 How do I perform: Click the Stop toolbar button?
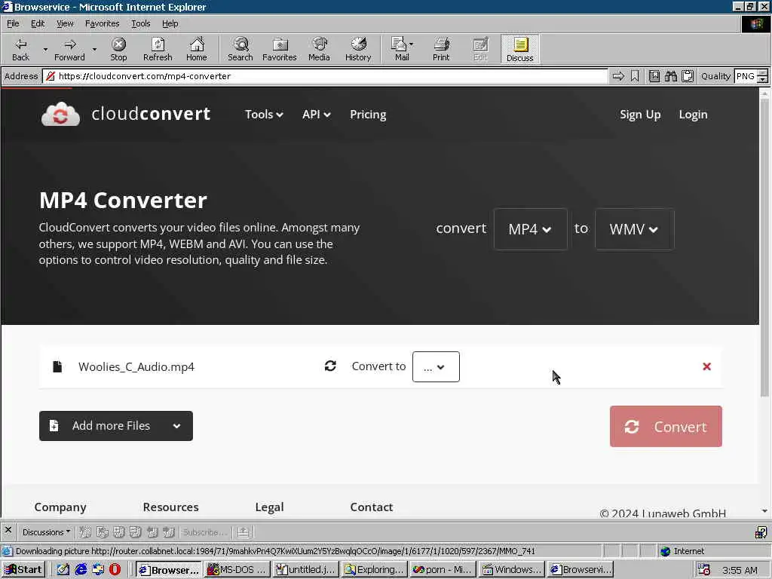pyautogui.click(x=118, y=49)
